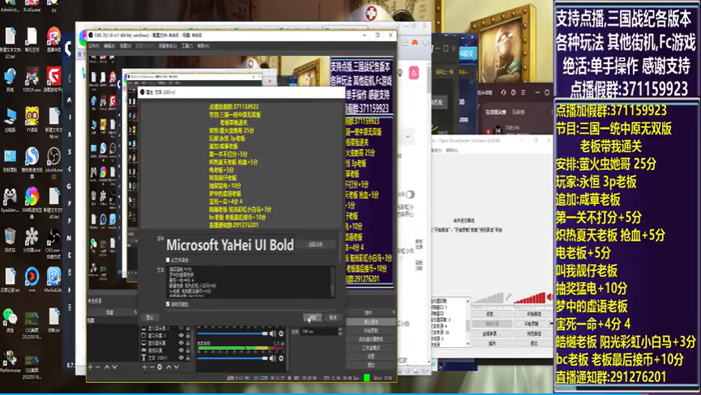Adjust bottom mixer channel volume slider

click(x=233, y=359)
